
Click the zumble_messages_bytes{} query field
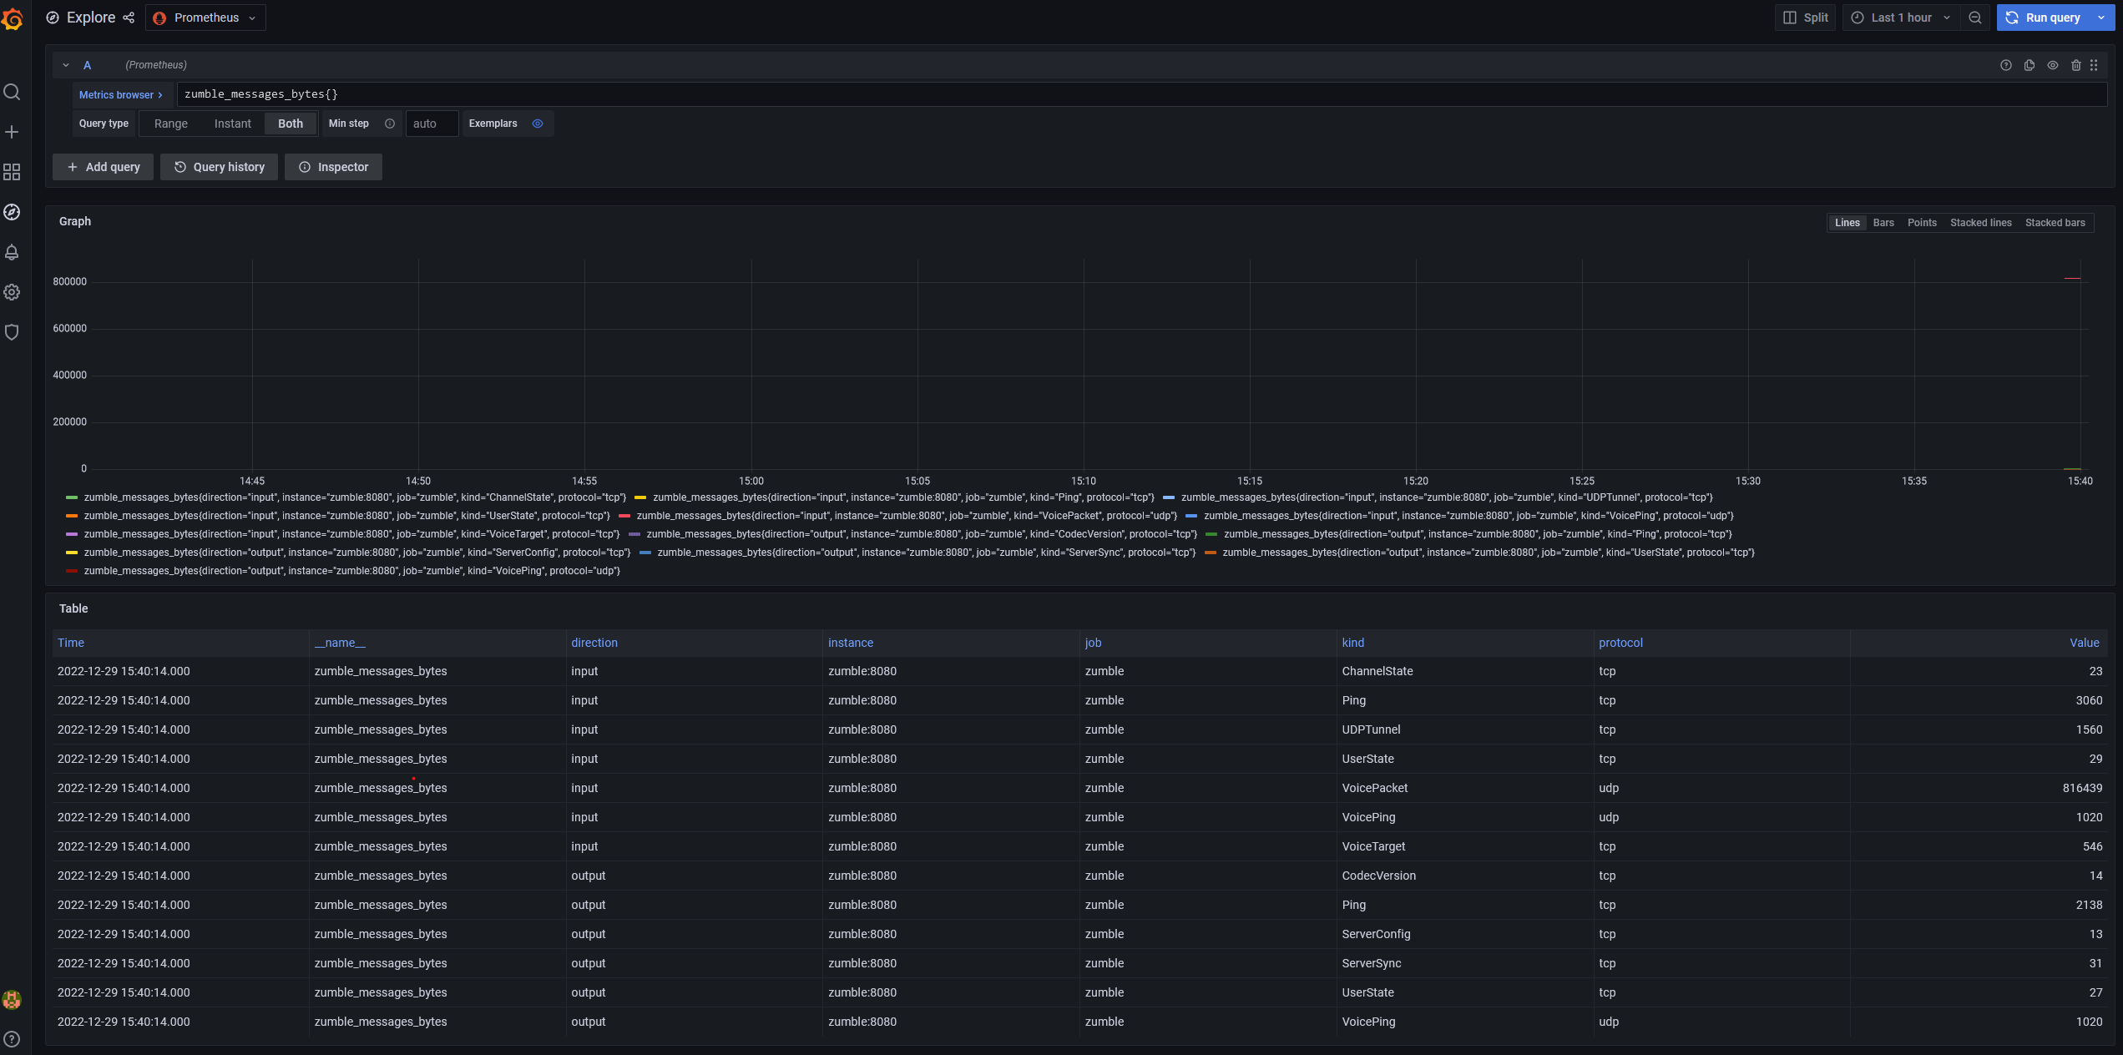(1141, 94)
